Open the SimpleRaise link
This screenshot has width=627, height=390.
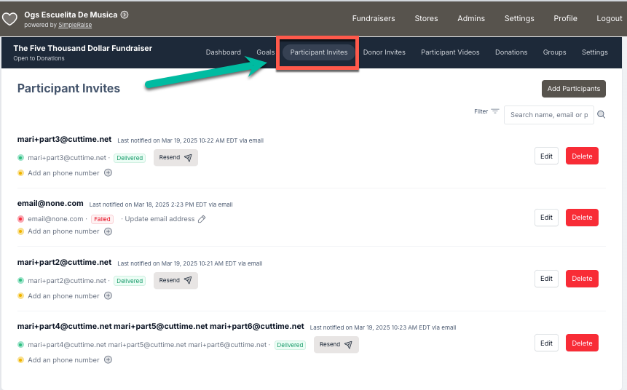click(75, 25)
